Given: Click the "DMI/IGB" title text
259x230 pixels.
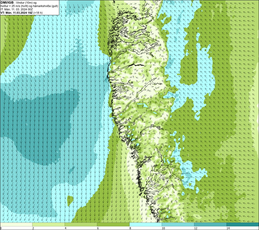Looking at the screenshot, I should (x=7, y=3).
